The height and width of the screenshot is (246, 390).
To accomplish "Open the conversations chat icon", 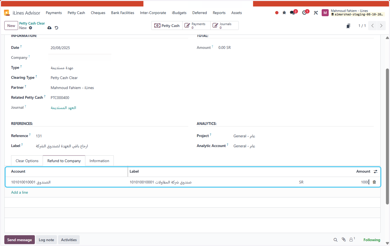I will tap(292, 13).
